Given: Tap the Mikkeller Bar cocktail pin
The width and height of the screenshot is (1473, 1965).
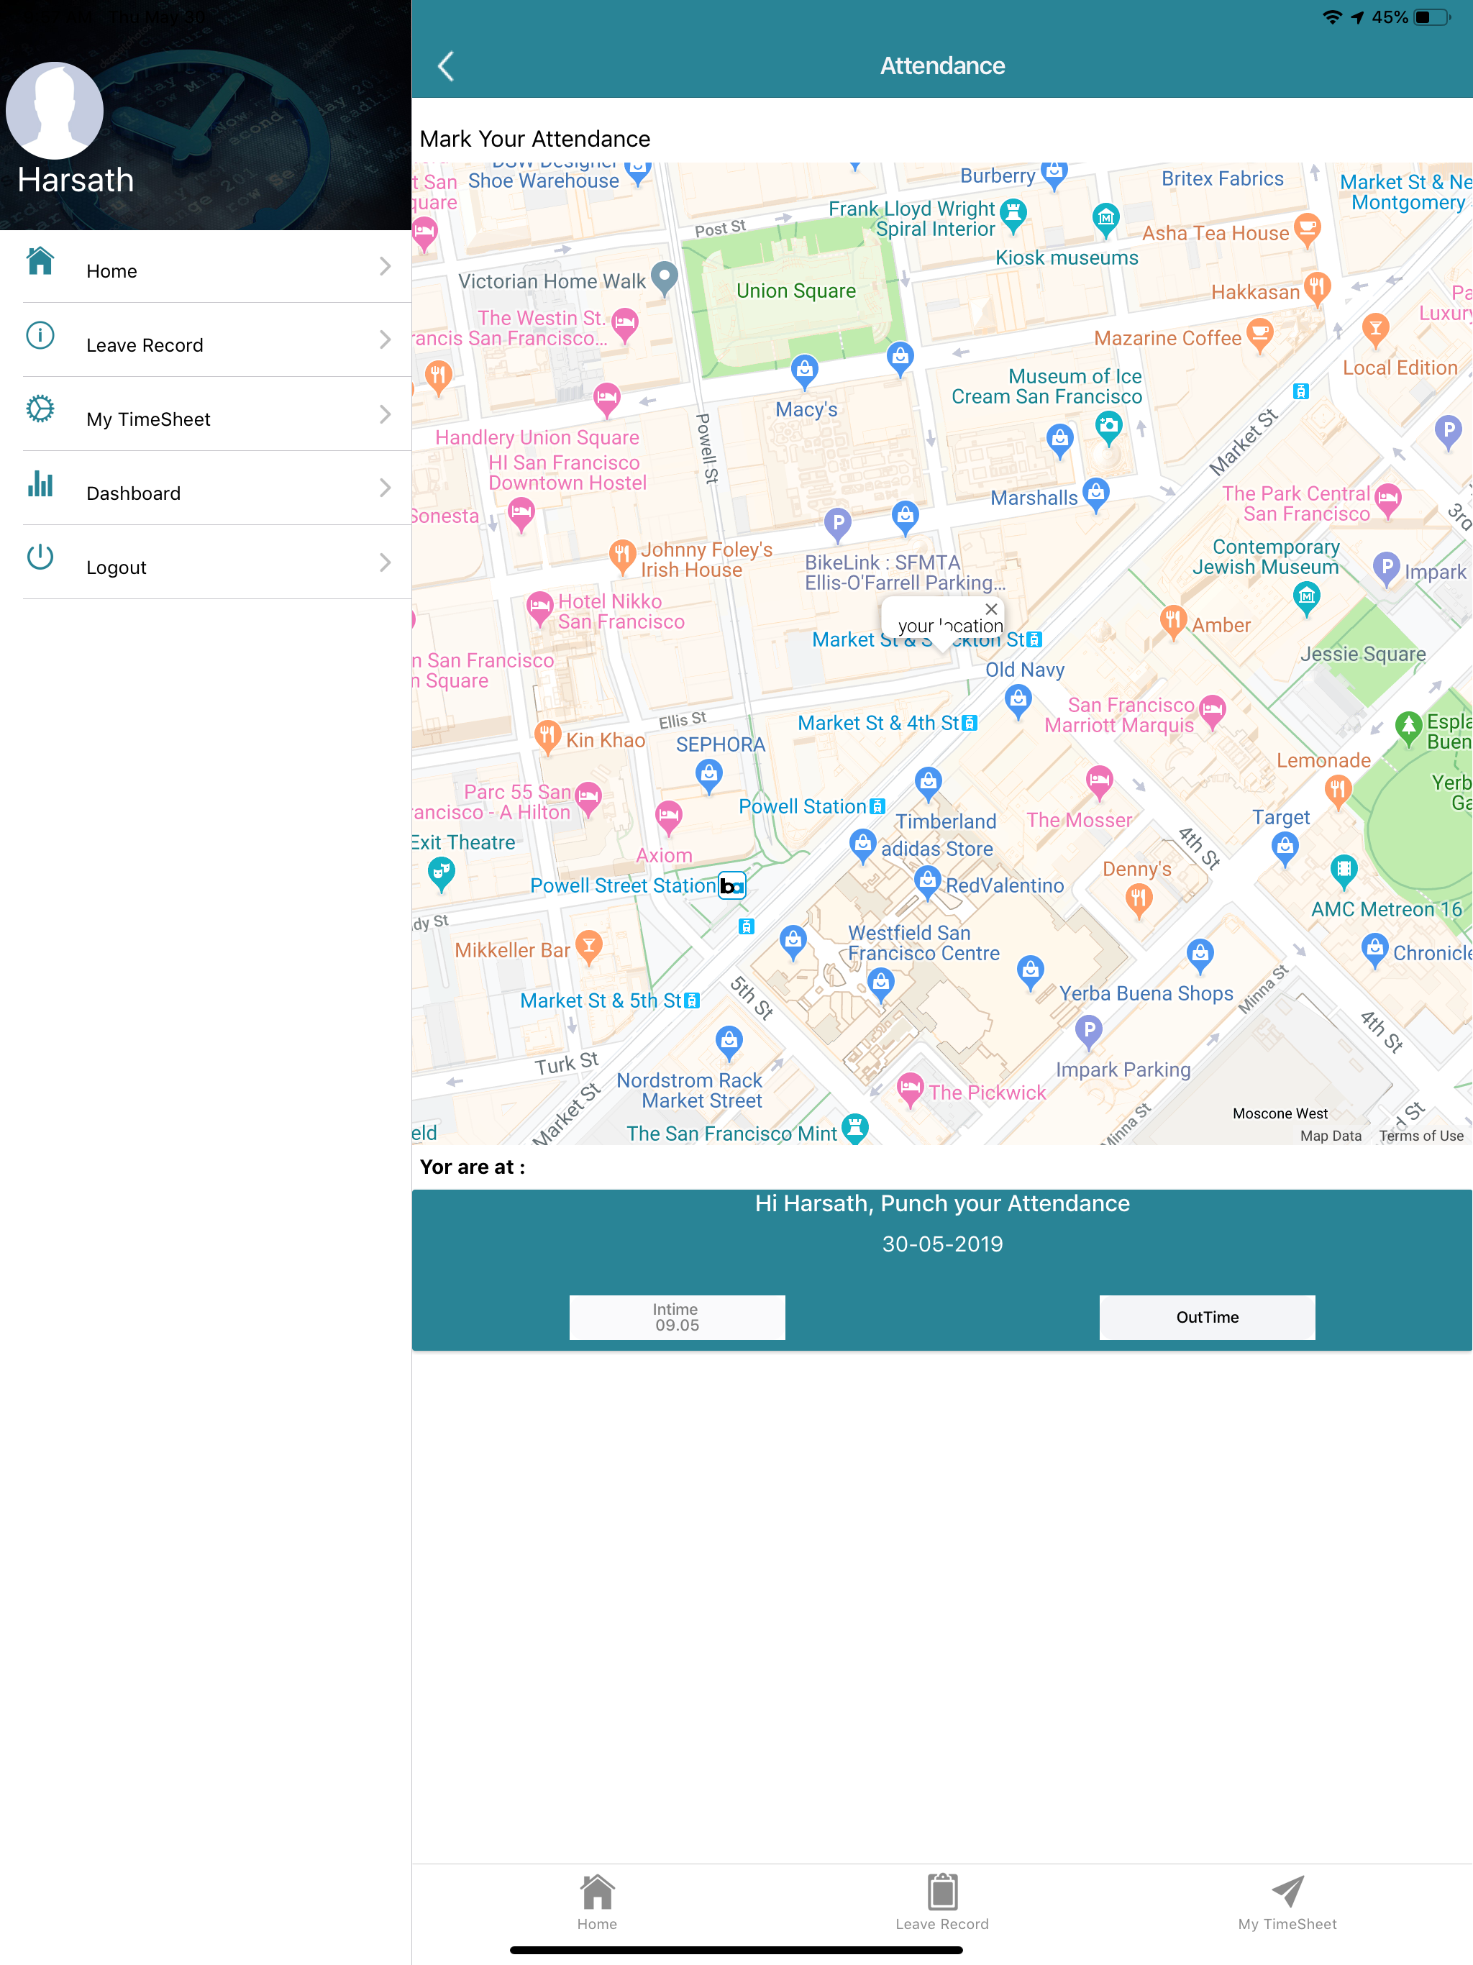Looking at the screenshot, I should point(588,947).
